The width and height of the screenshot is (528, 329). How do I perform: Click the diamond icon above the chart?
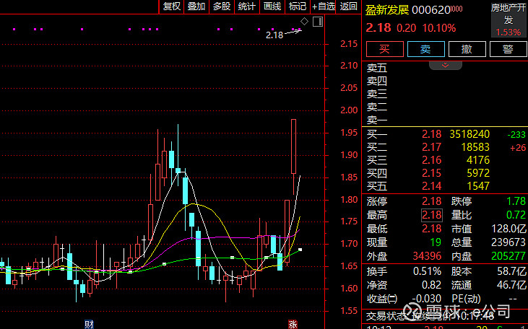[305, 22]
